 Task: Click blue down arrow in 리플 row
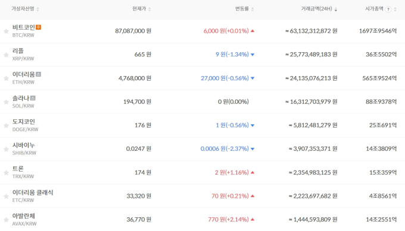tap(253, 55)
